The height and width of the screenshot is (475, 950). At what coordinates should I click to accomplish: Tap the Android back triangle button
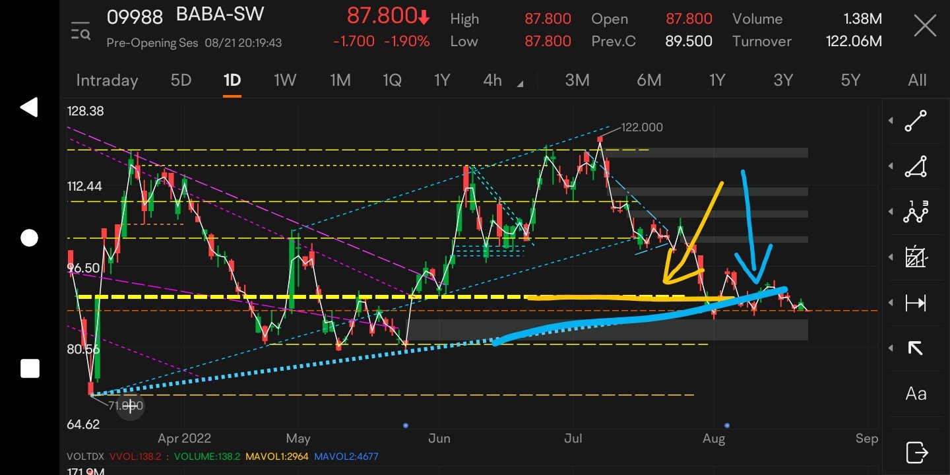(28, 108)
